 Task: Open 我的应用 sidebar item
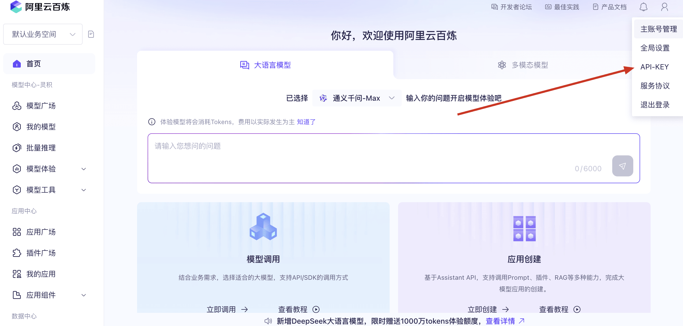49,274
